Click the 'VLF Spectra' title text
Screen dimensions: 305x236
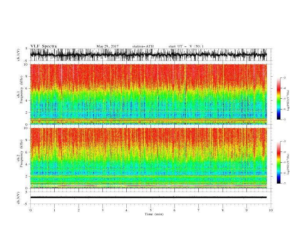pyautogui.click(x=44, y=46)
